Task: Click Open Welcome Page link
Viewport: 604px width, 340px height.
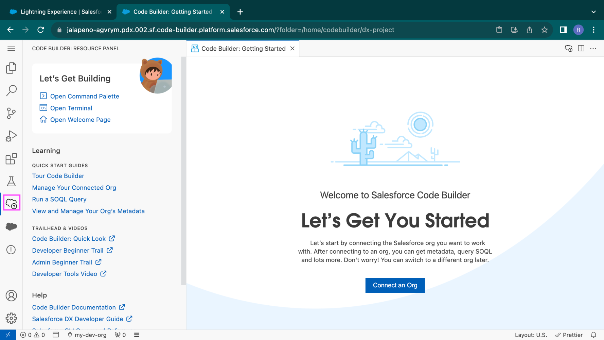Action: (x=80, y=120)
